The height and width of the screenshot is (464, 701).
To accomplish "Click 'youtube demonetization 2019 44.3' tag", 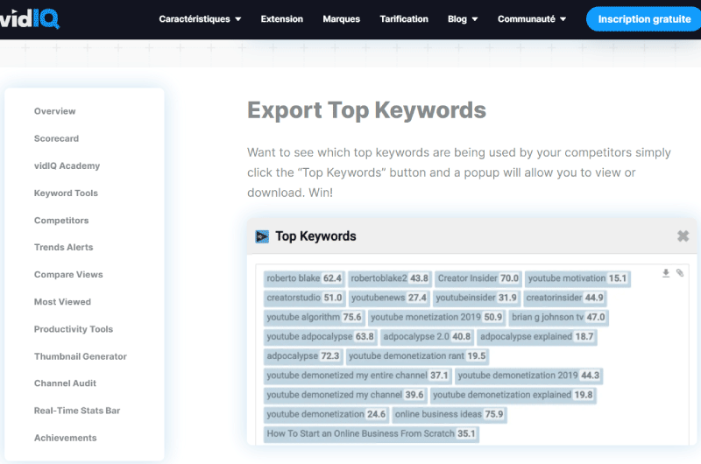I will click(x=528, y=375).
